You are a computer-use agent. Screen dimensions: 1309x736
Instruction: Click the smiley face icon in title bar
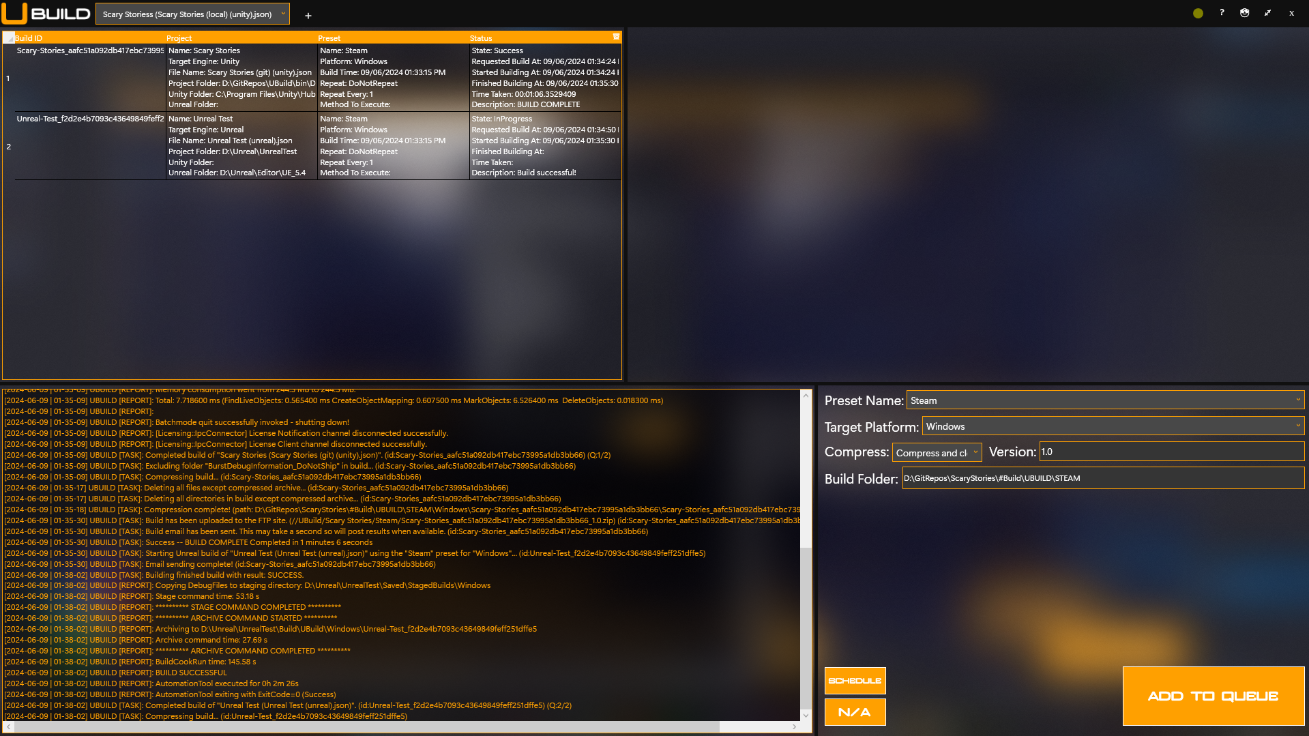click(1244, 13)
